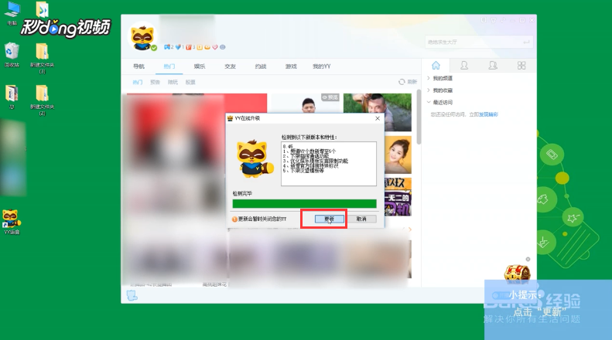
Task: Click the 取消 button in upgrade dialog
Action: pyautogui.click(x=361, y=219)
